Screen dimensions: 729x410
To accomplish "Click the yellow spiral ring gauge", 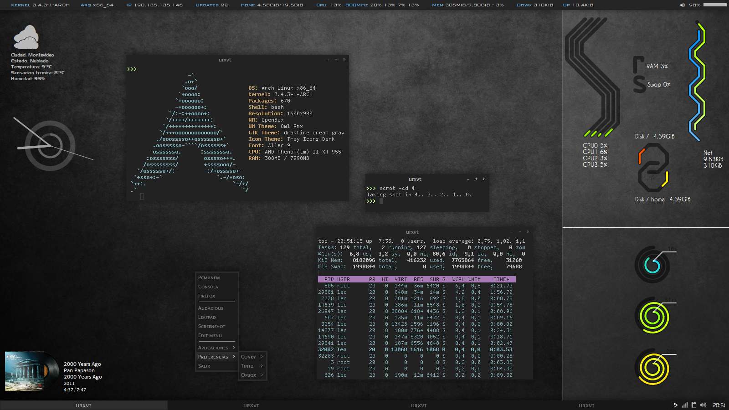I will point(652,368).
